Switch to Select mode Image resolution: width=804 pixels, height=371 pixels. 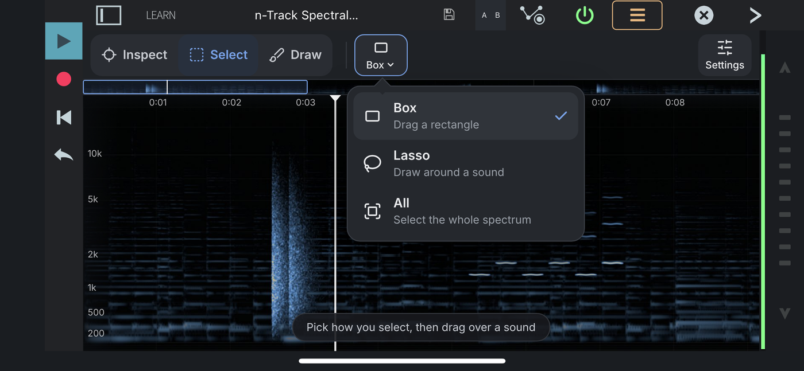click(x=218, y=55)
